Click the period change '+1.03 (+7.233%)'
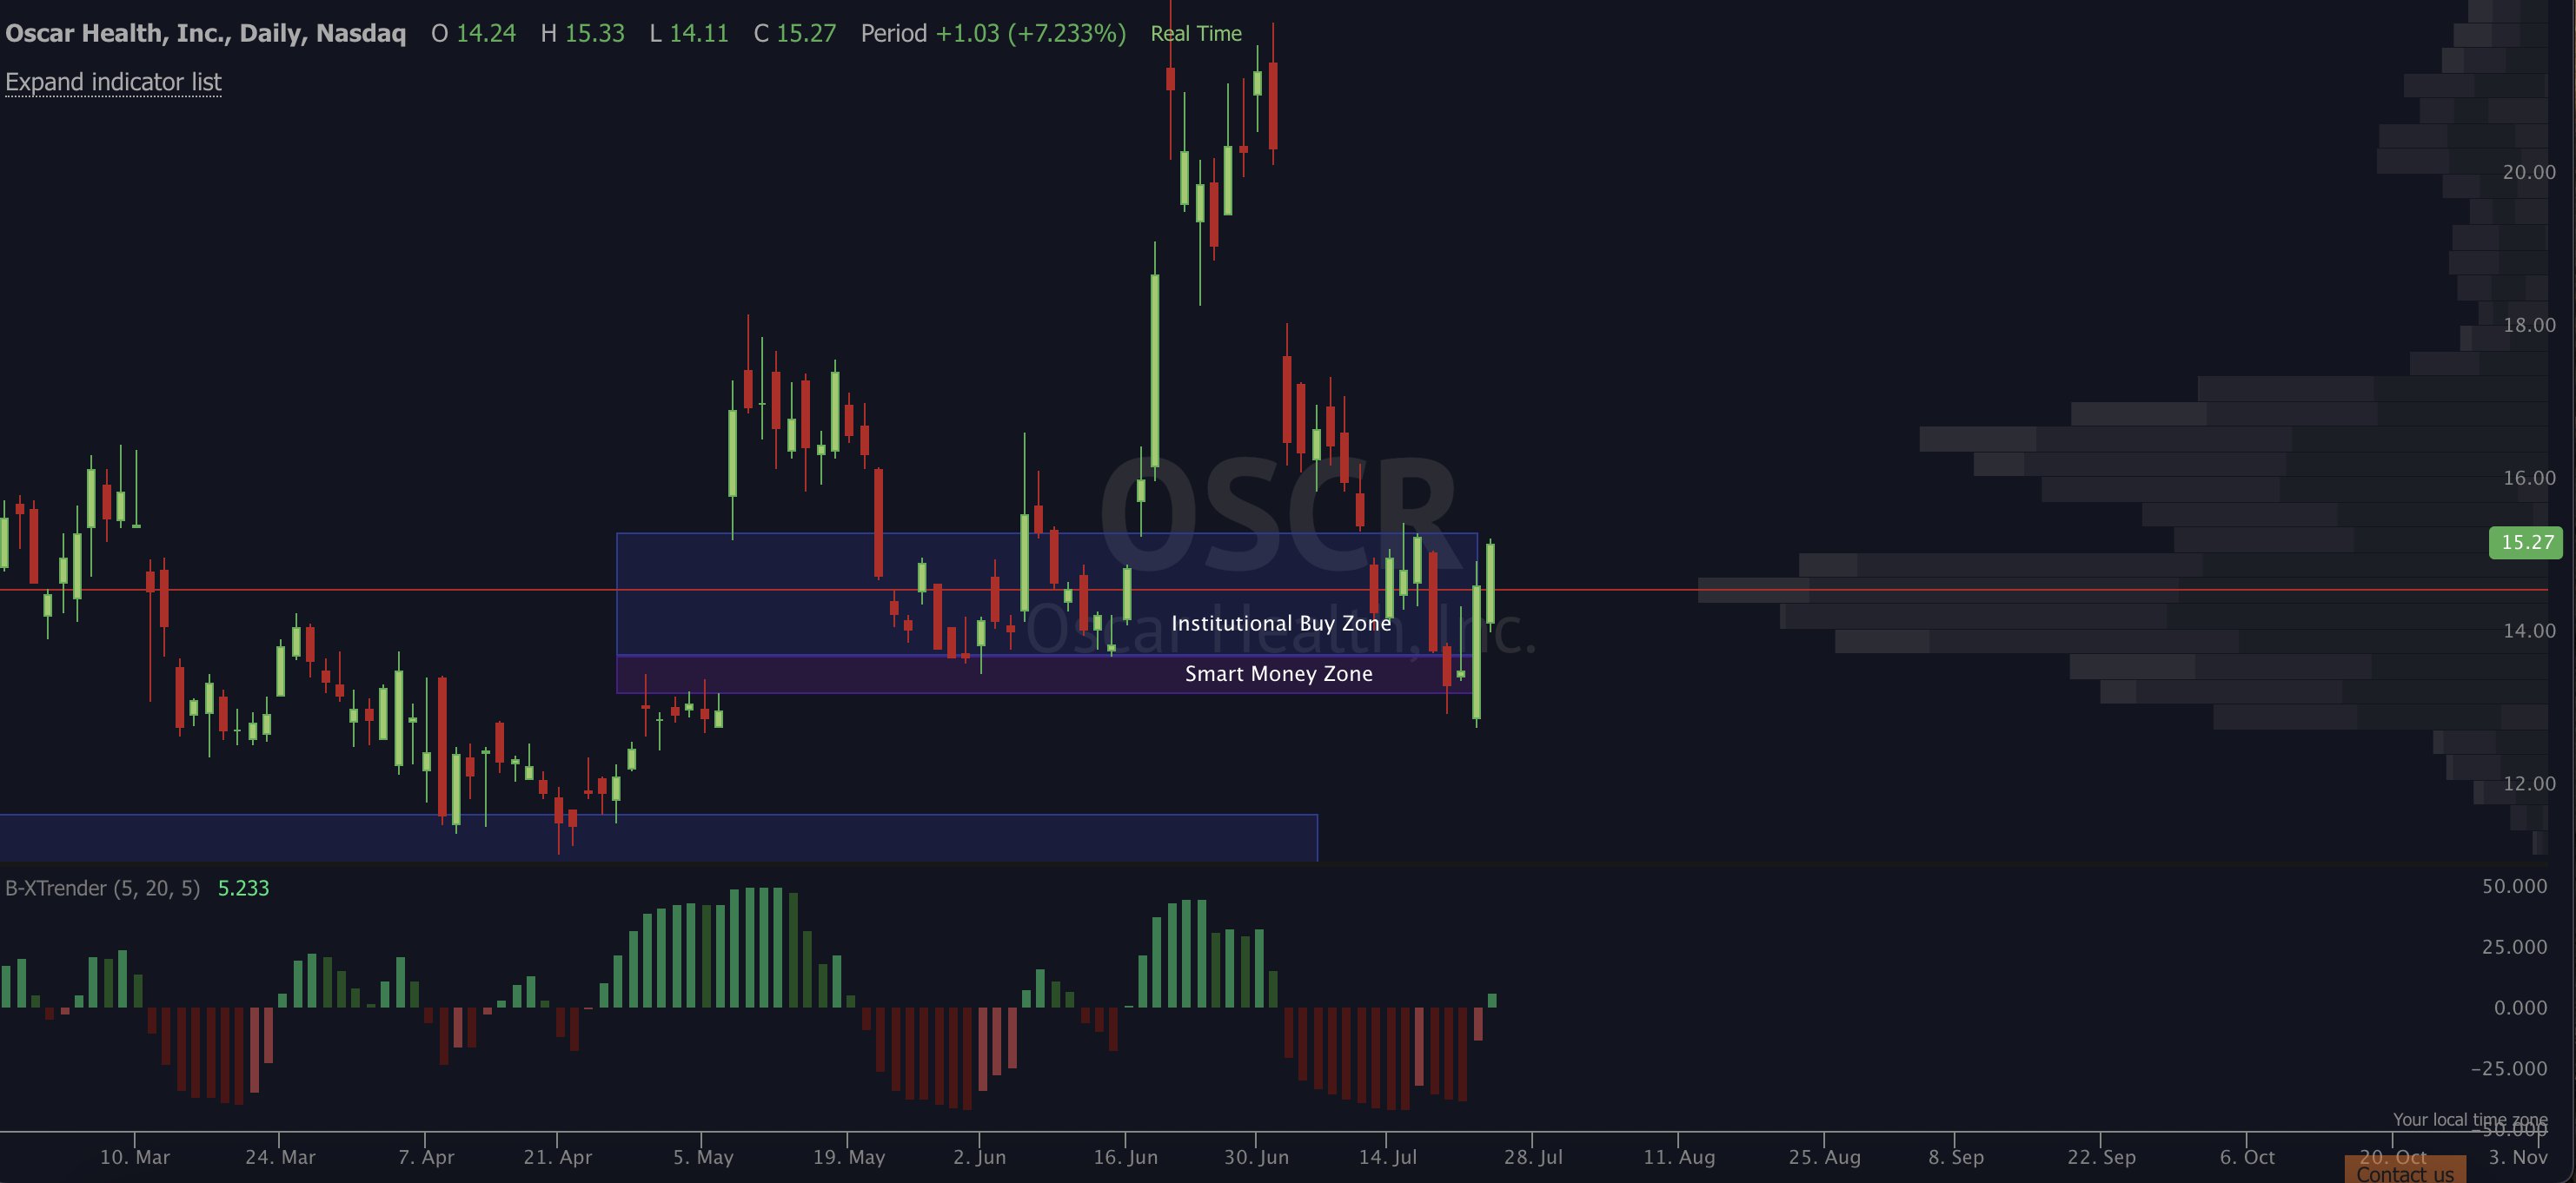The height and width of the screenshot is (1183, 2576). (x=1031, y=33)
